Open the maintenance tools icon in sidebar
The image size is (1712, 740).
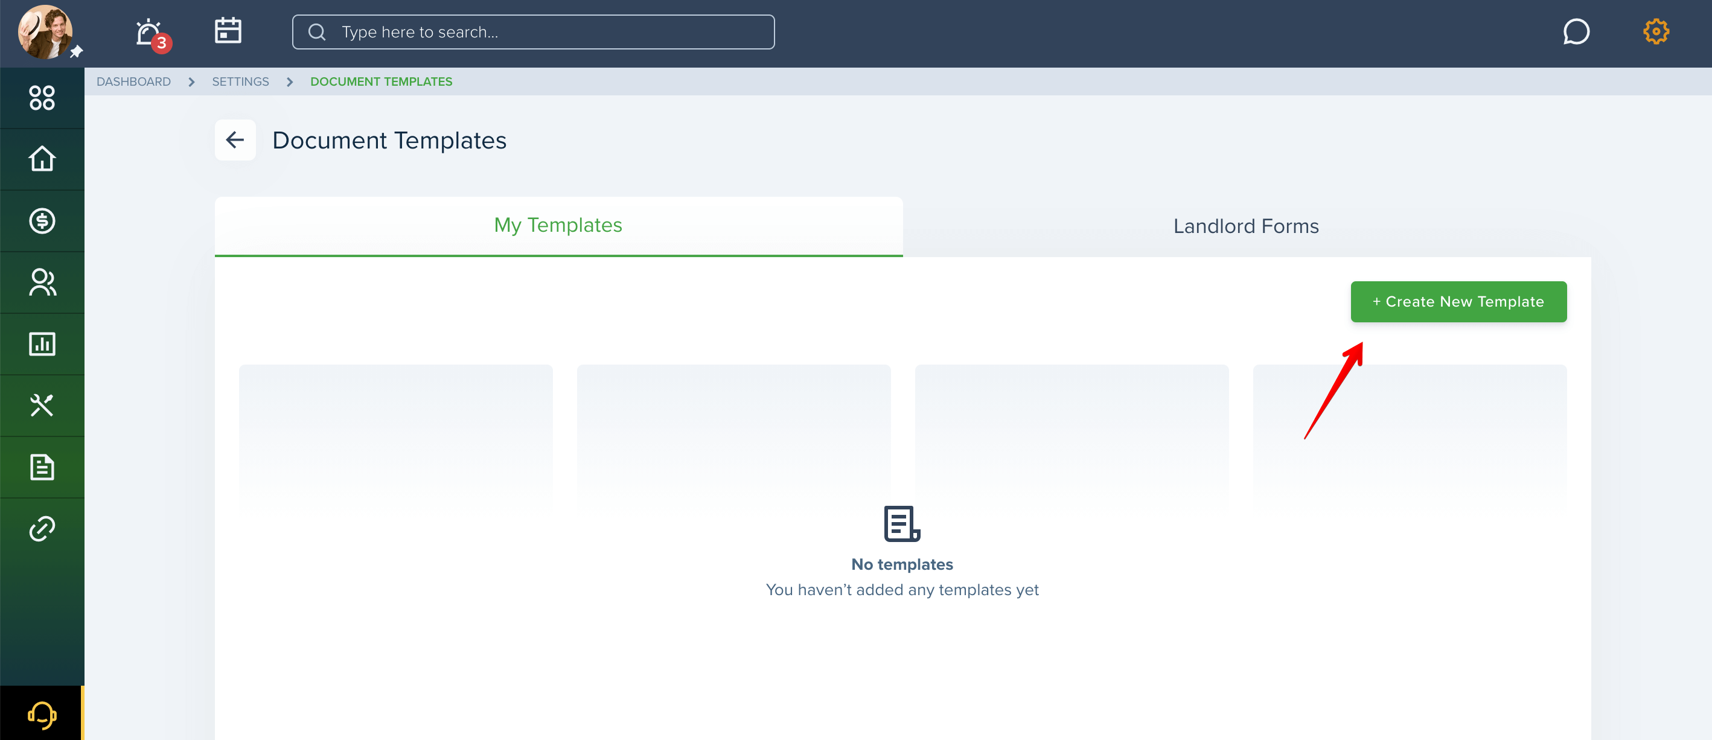(42, 405)
